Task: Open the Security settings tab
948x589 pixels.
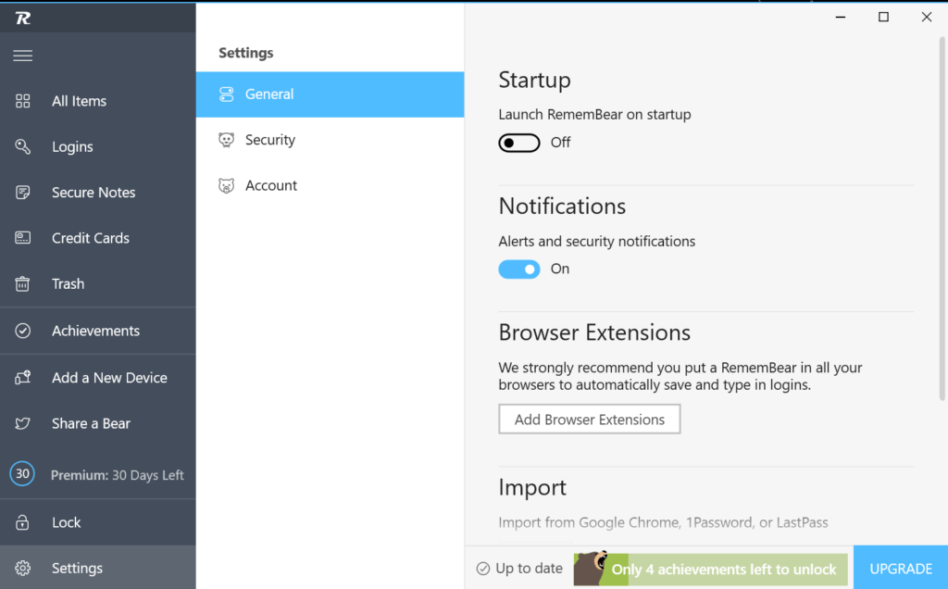Action: 331,140
